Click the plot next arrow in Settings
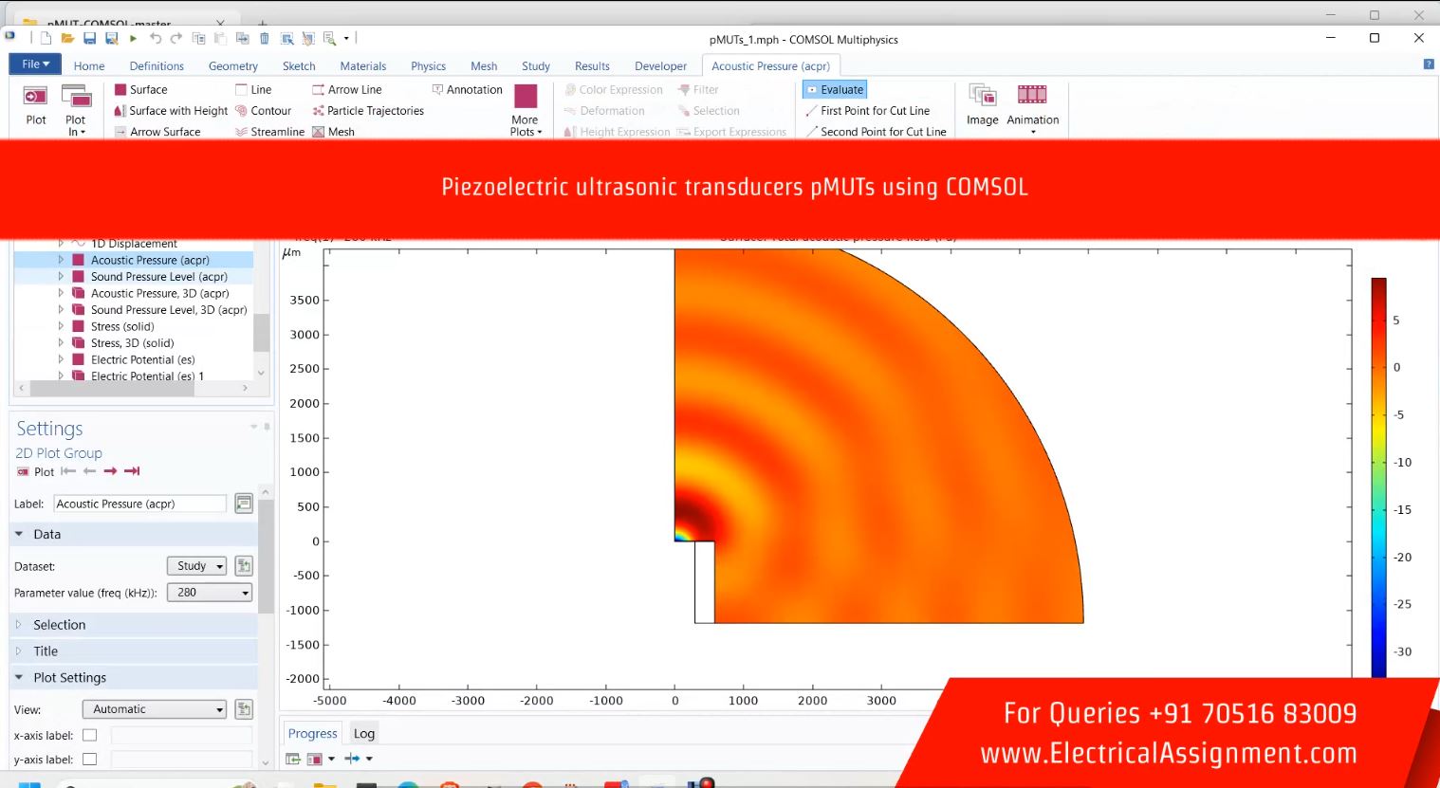1440x788 pixels. tap(110, 471)
